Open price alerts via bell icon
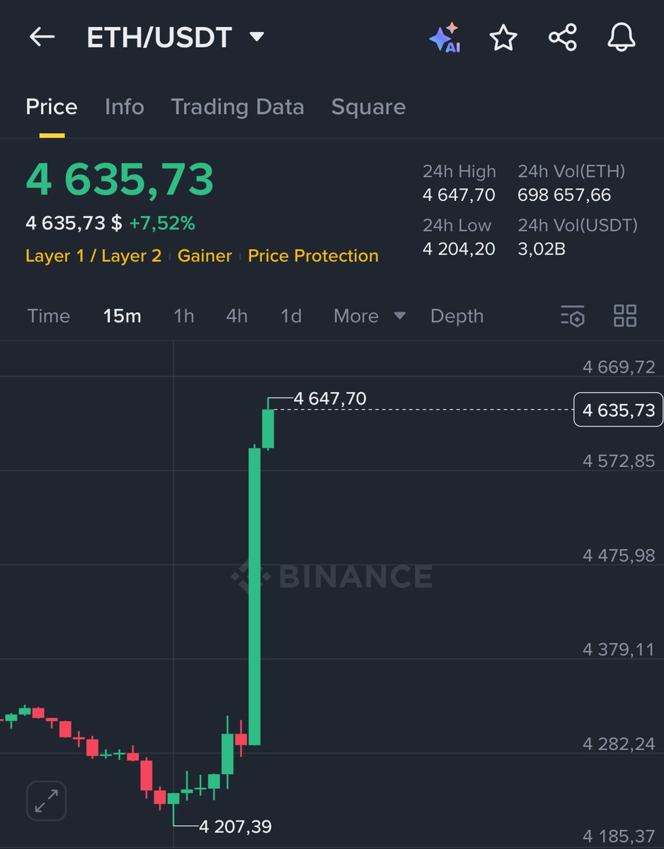 point(621,39)
